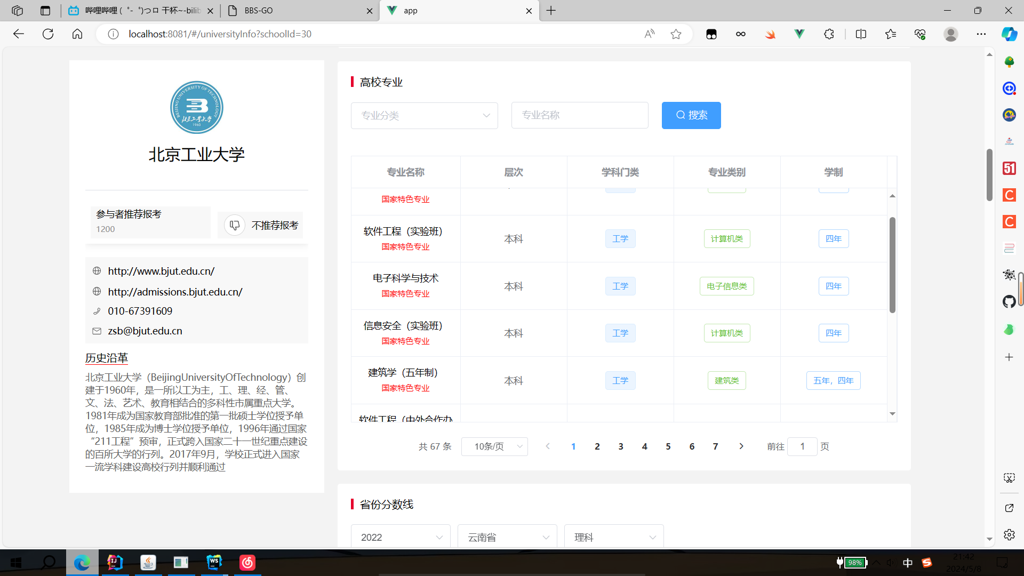
Task: Select the app tab
Action: coord(459,11)
